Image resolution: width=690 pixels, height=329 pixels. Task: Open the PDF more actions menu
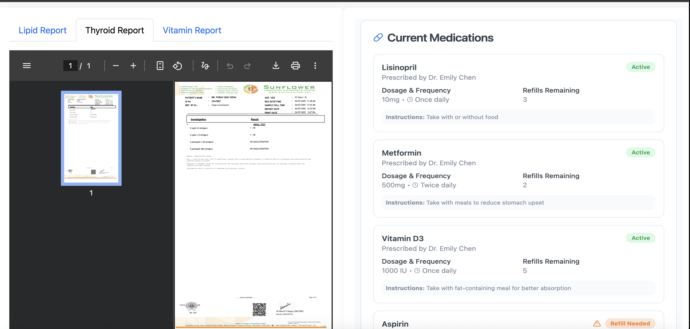point(315,66)
